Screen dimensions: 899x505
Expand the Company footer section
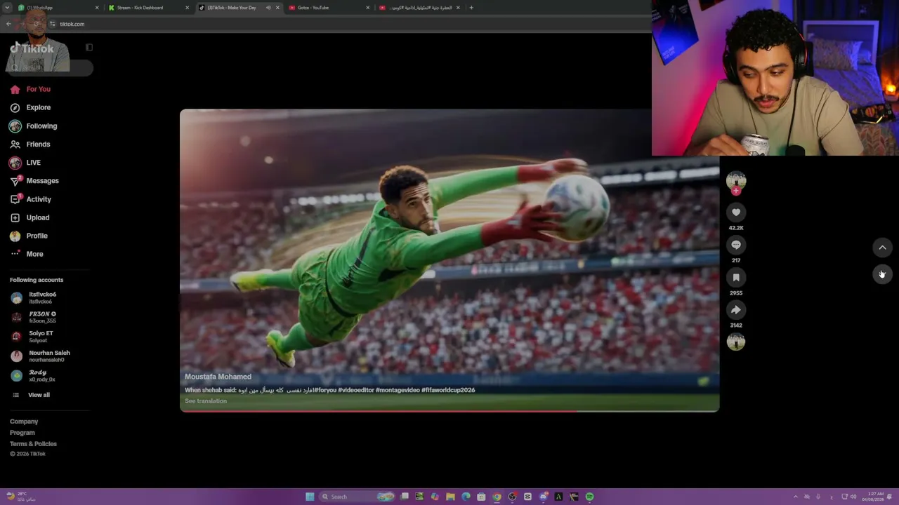tap(24, 422)
